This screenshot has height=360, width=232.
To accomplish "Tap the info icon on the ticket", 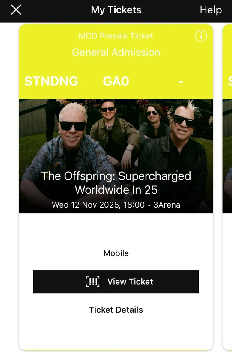I will pos(201,36).
